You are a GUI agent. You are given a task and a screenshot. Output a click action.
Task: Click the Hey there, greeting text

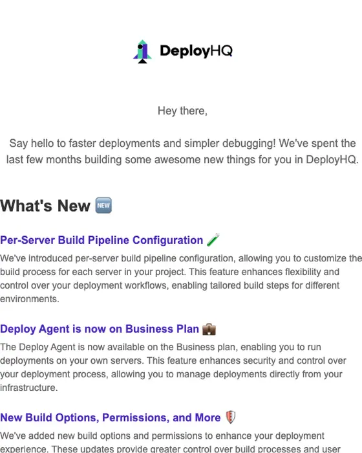pos(182,111)
